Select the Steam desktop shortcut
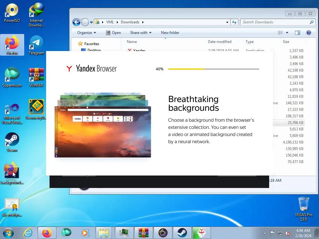Screen dimensions: 319x239 click(12, 142)
